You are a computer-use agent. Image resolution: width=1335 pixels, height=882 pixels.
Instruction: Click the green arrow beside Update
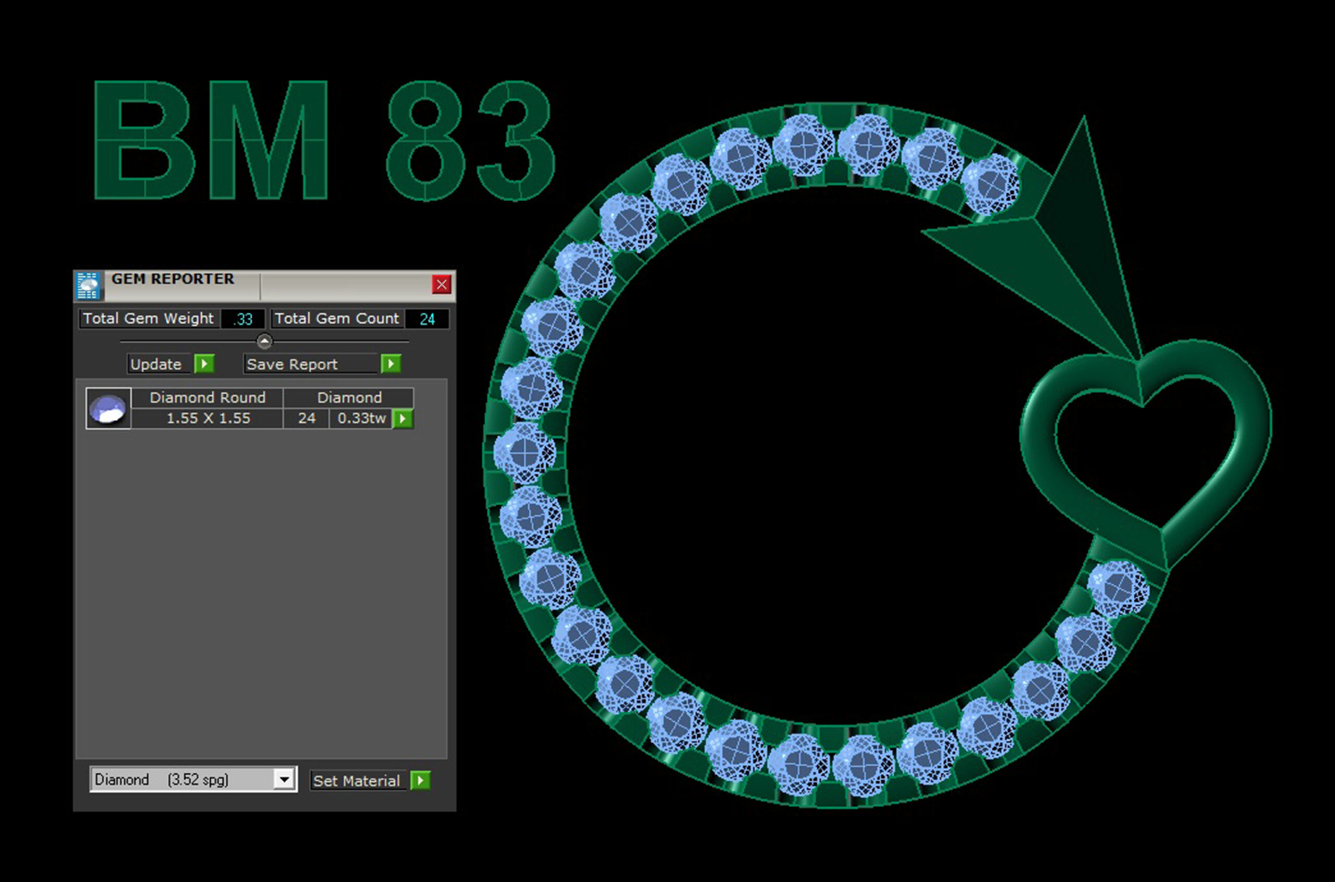click(204, 364)
